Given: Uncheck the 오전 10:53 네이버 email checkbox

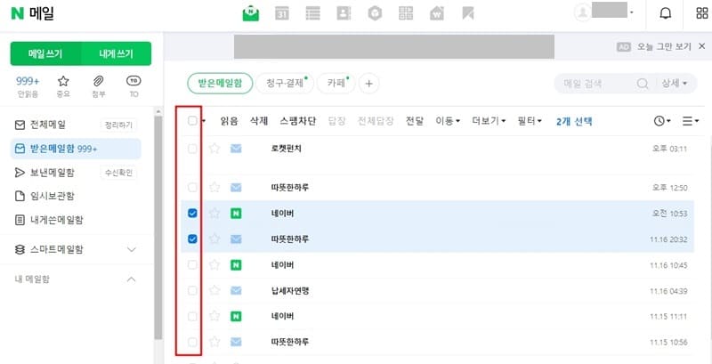Looking at the screenshot, I should [x=193, y=213].
